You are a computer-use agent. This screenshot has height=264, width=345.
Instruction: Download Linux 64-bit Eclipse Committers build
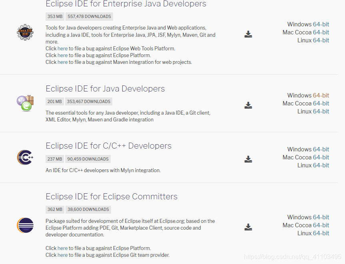click(x=321, y=233)
